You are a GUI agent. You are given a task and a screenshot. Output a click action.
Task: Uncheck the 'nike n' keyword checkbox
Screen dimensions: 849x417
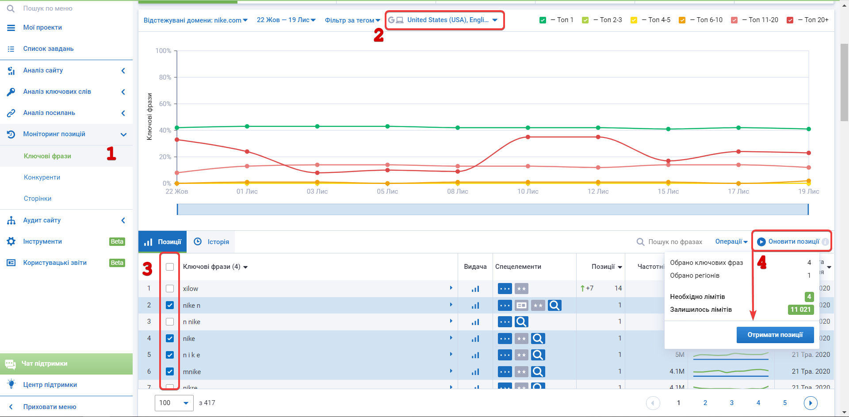point(170,305)
